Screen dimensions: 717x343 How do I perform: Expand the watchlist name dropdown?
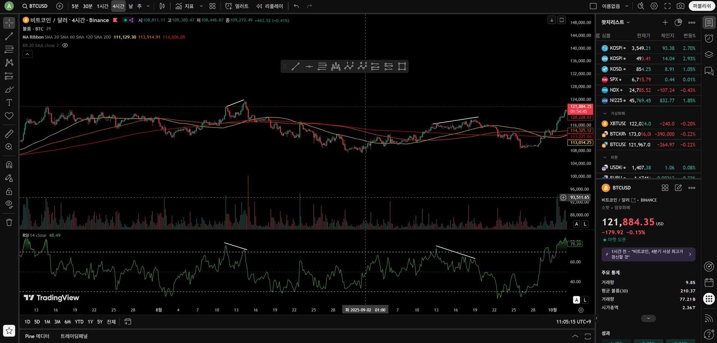tap(628, 22)
